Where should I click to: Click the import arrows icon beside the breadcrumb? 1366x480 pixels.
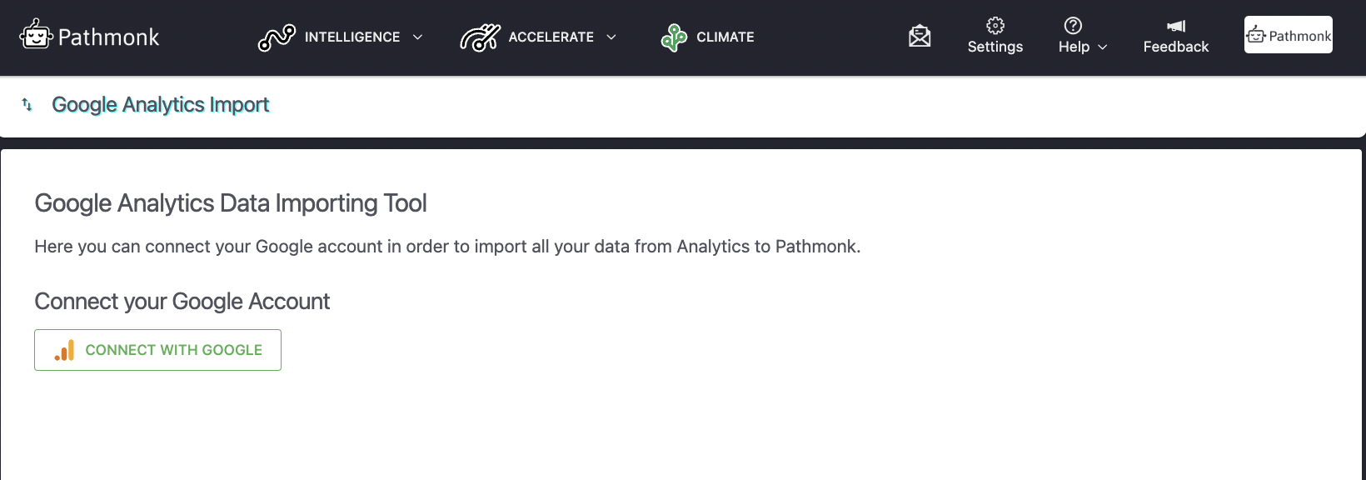coord(27,105)
